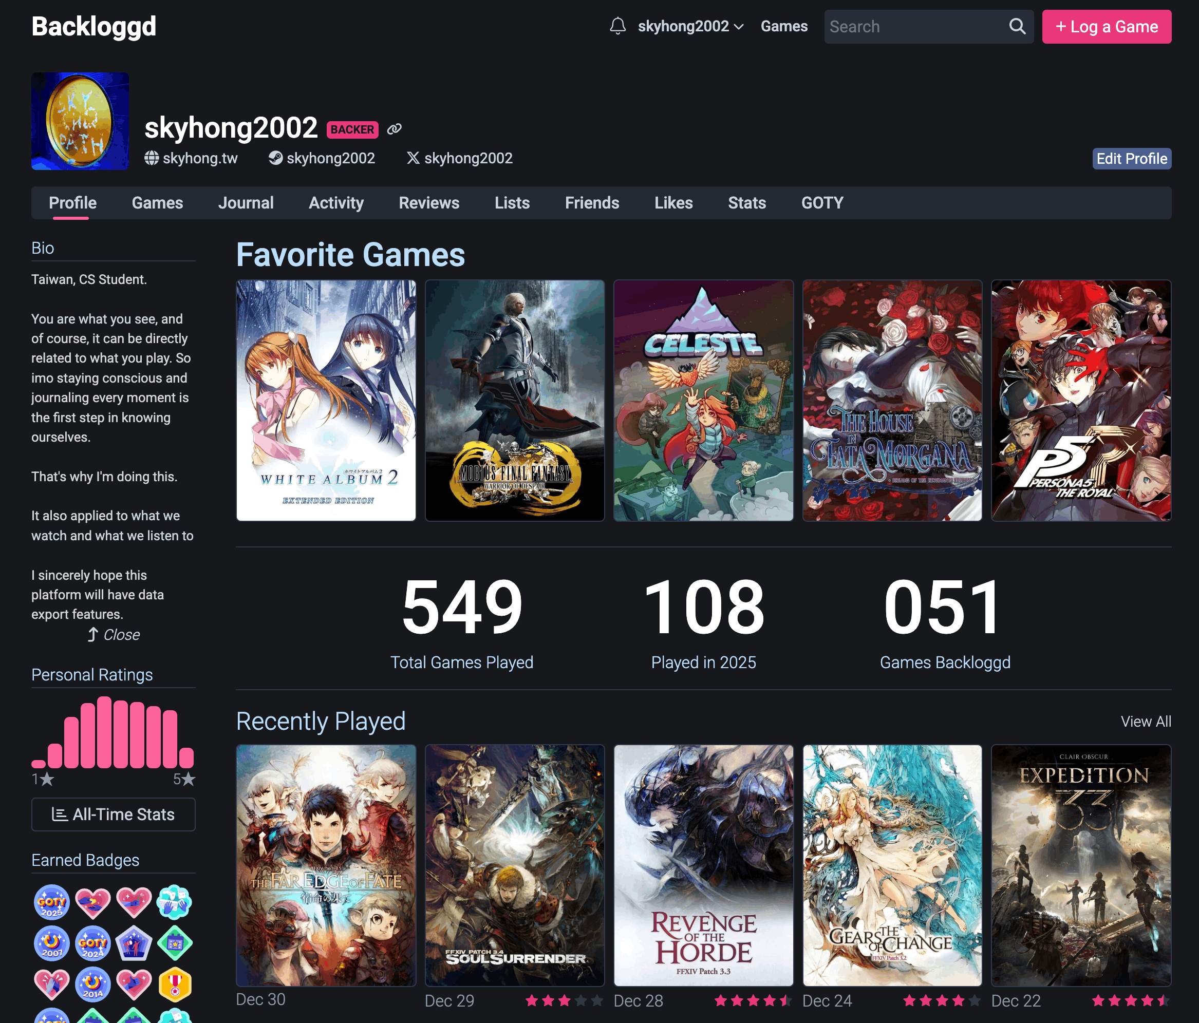Switch to the Journal tab
Image resolution: width=1199 pixels, height=1023 pixels.
pyautogui.click(x=246, y=203)
